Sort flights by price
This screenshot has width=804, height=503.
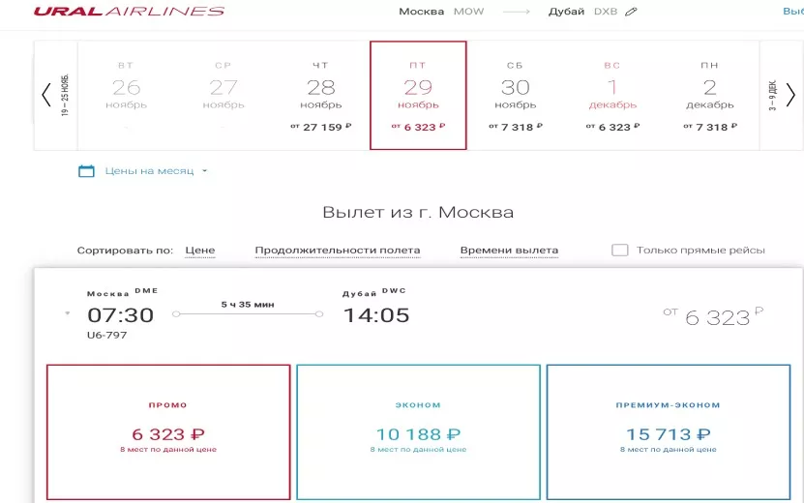pos(199,251)
